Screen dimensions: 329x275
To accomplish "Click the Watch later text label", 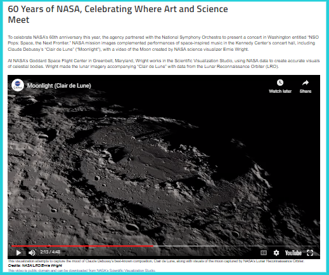I will pyautogui.click(x=280, y=91).
